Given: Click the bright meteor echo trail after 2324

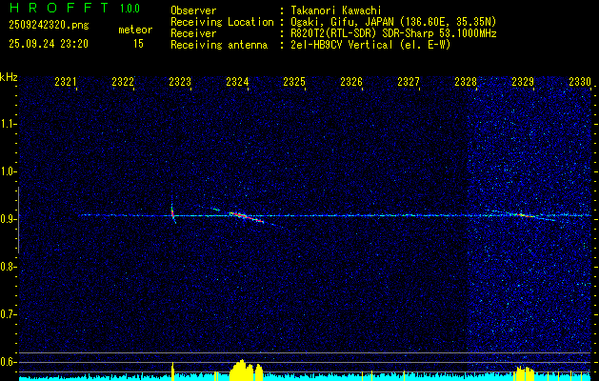Looking at the screenshot, I should [247, 217].
